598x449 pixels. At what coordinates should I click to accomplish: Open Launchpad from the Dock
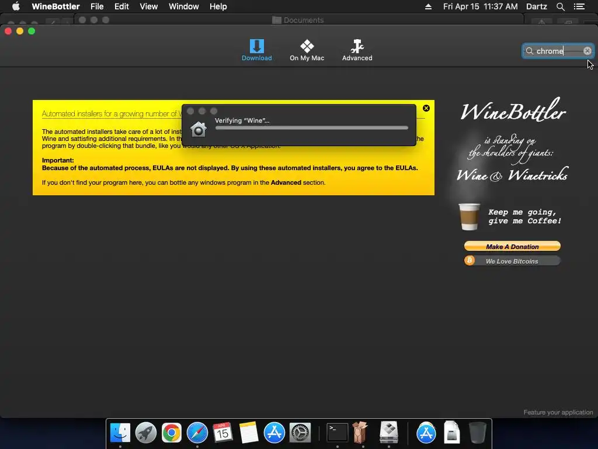tap(145, 433)
